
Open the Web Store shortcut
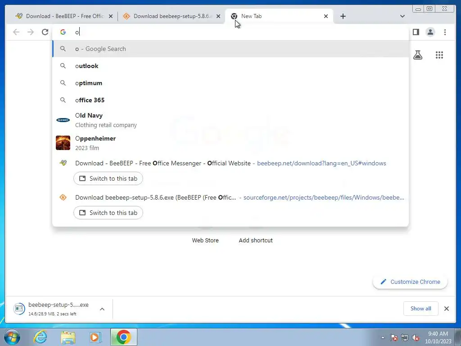coord(205,241)
